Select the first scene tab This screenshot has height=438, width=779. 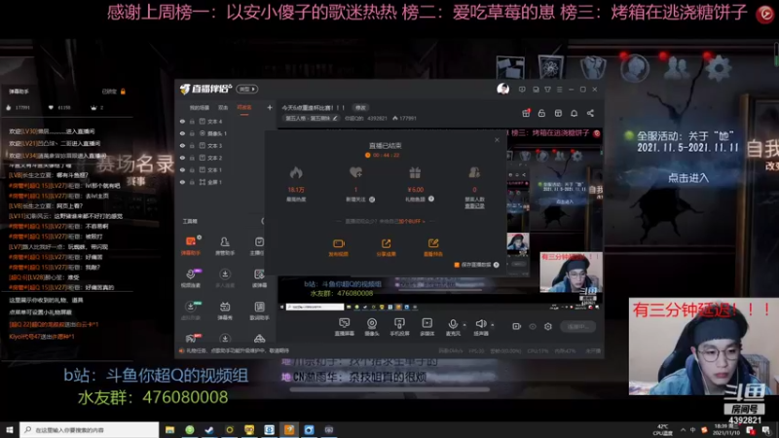[x=200, y=108]
